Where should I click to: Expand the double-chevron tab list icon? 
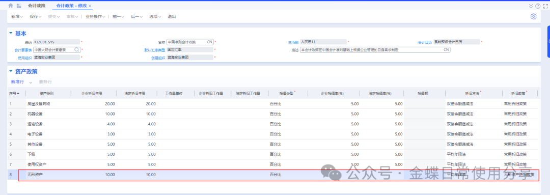click(531, 6)
